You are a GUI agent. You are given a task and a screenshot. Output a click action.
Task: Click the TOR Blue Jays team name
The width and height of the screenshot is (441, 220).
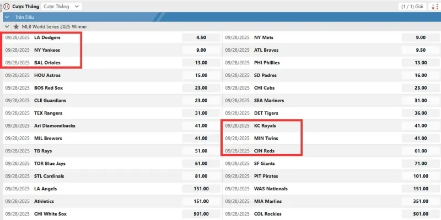point(50,163)
